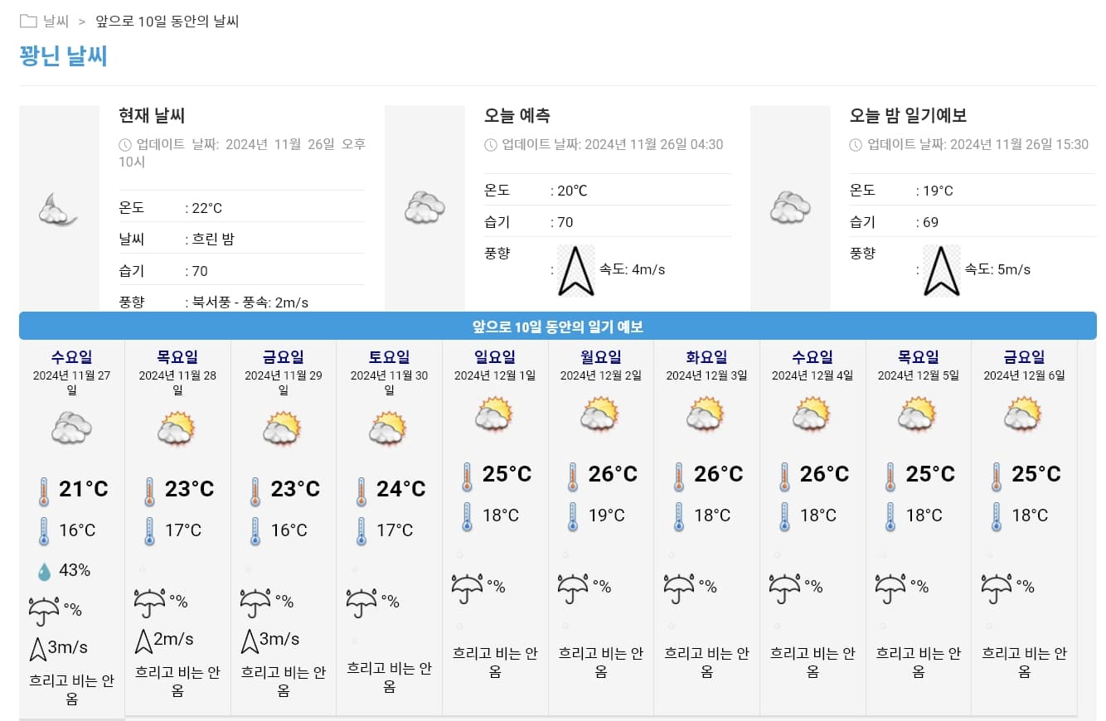
Task: Click the high thermometer icon next to 21°C
Action: [44, 491]
